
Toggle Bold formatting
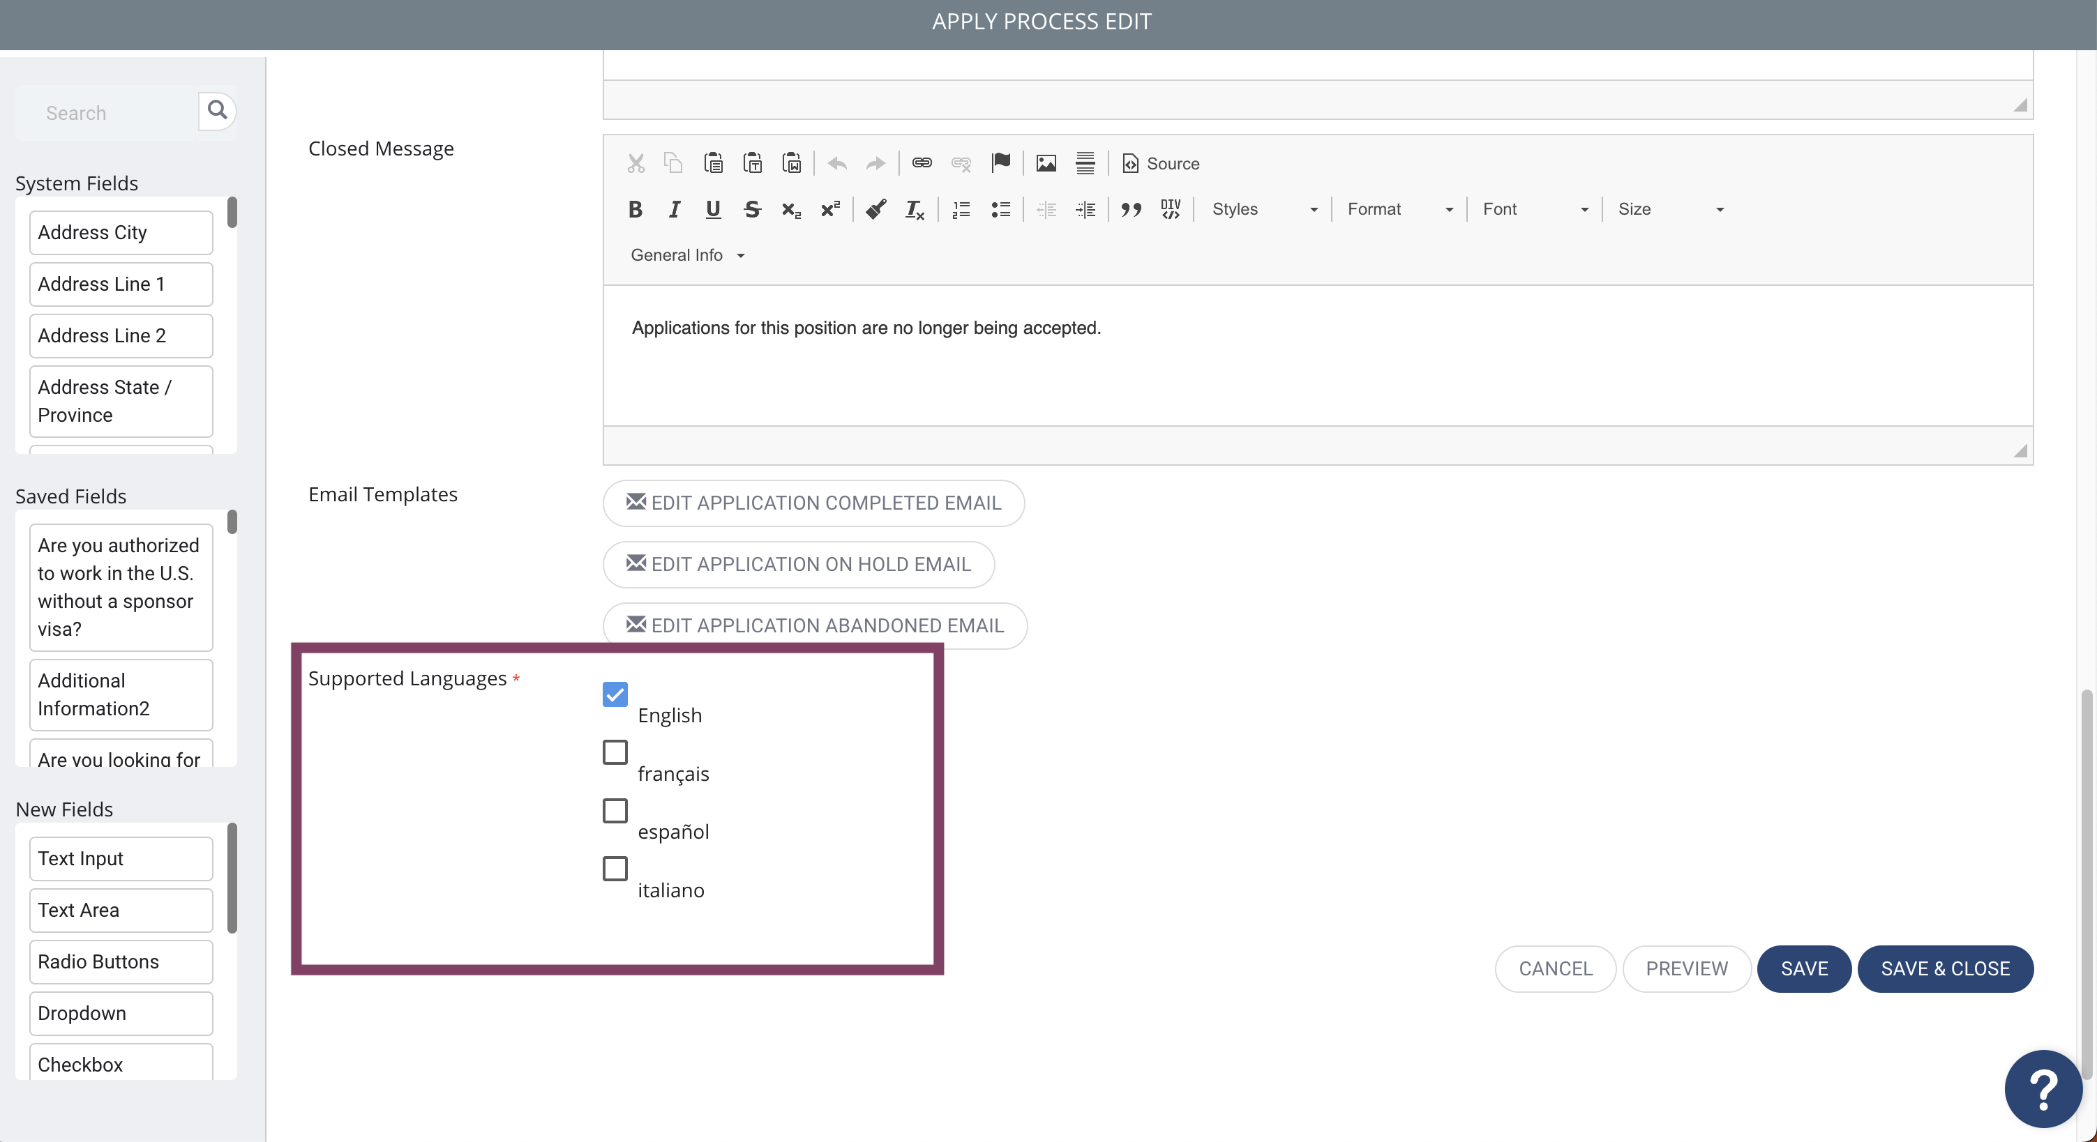[636, 210]
